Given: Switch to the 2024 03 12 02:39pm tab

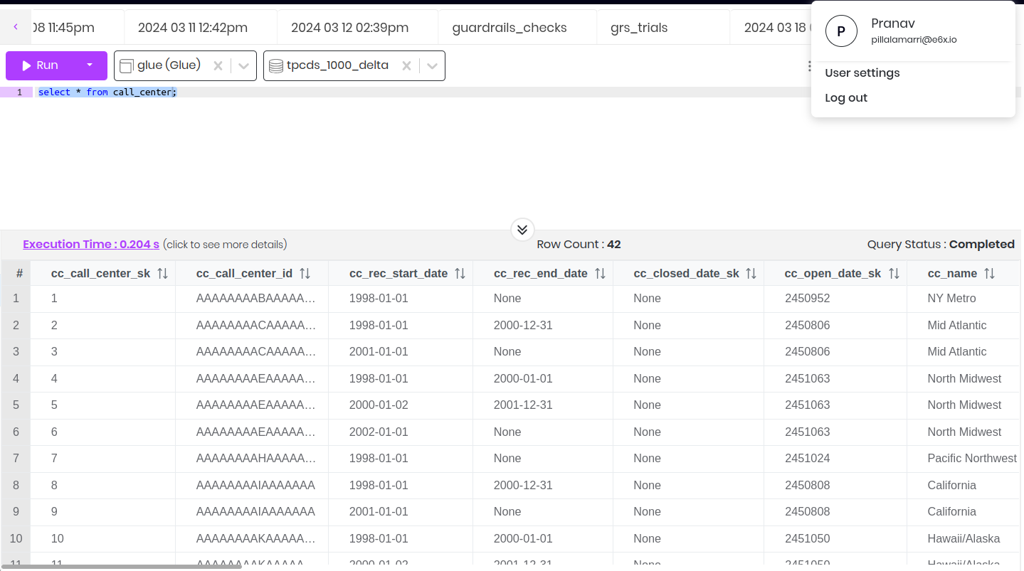Looking at the screenshot, I should (x=350, y=28).
